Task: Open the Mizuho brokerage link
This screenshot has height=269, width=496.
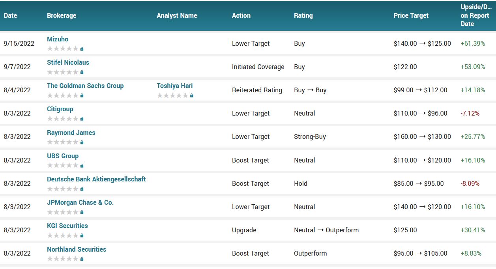Action: pos(58,39)
